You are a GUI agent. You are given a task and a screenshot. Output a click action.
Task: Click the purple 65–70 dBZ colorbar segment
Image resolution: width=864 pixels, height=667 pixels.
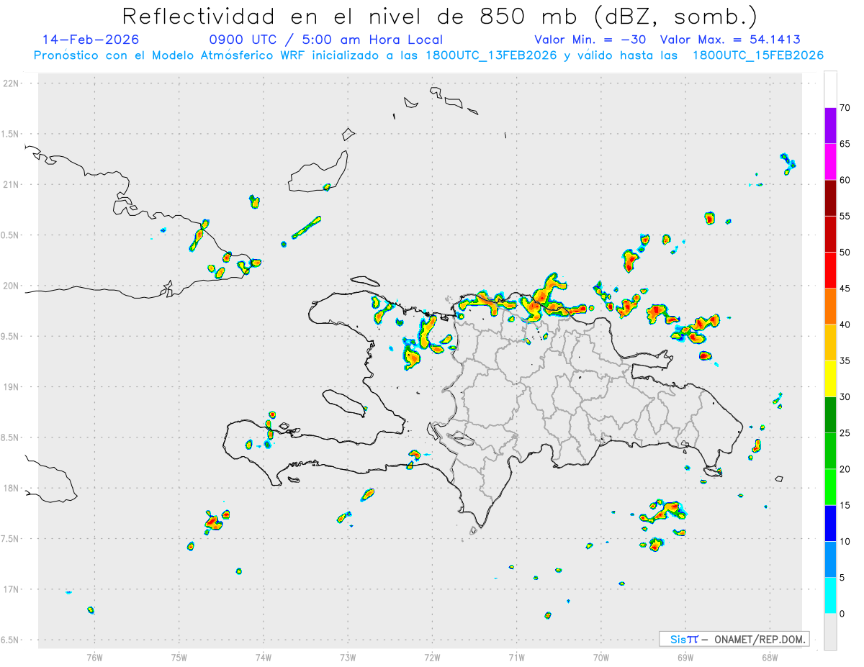click(830, 126)
